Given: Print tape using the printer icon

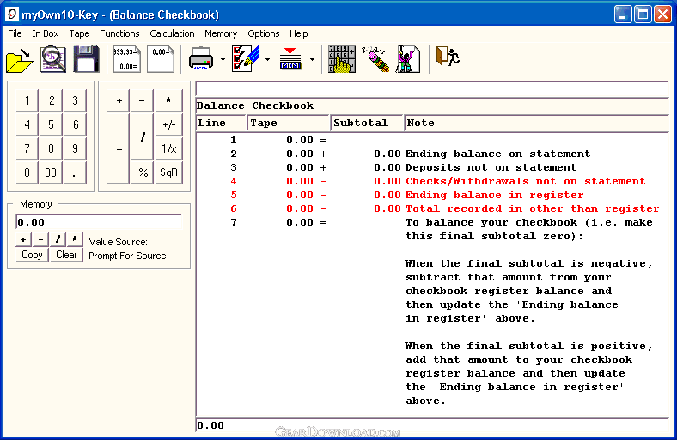Looking at the screenshot, I should pos(201,59).
